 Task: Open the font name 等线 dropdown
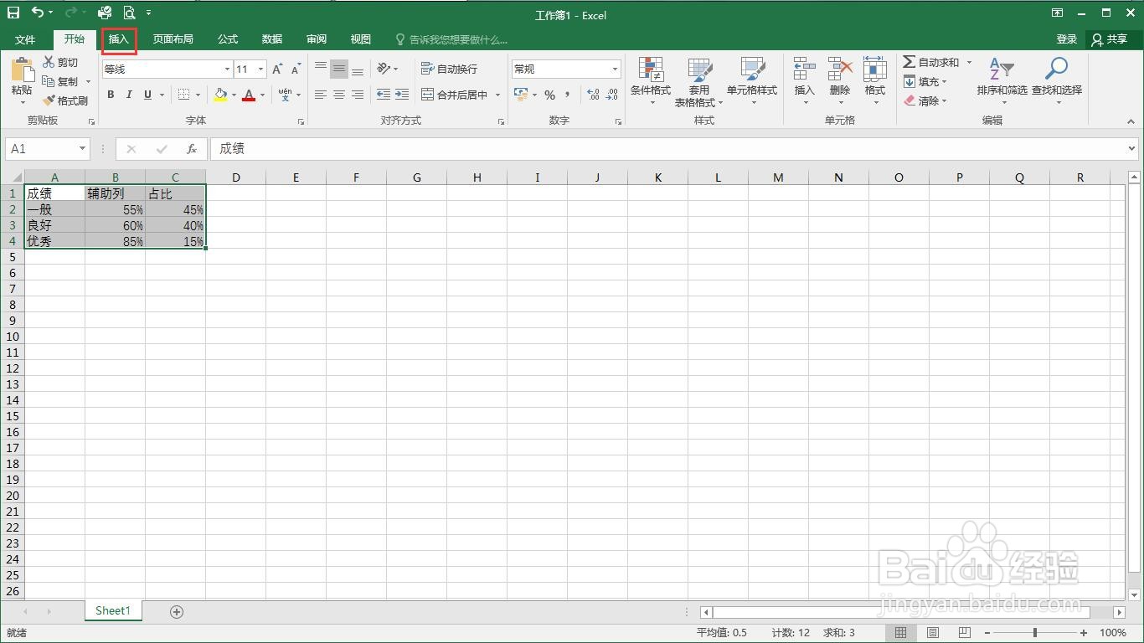click(x=226, y=69)
